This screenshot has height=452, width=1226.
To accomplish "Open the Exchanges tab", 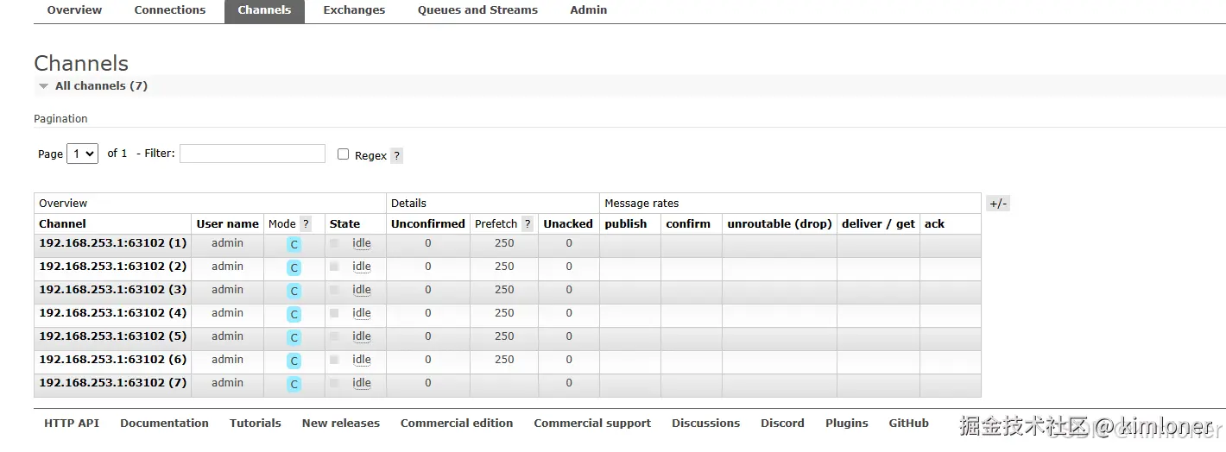I will 354,10.
